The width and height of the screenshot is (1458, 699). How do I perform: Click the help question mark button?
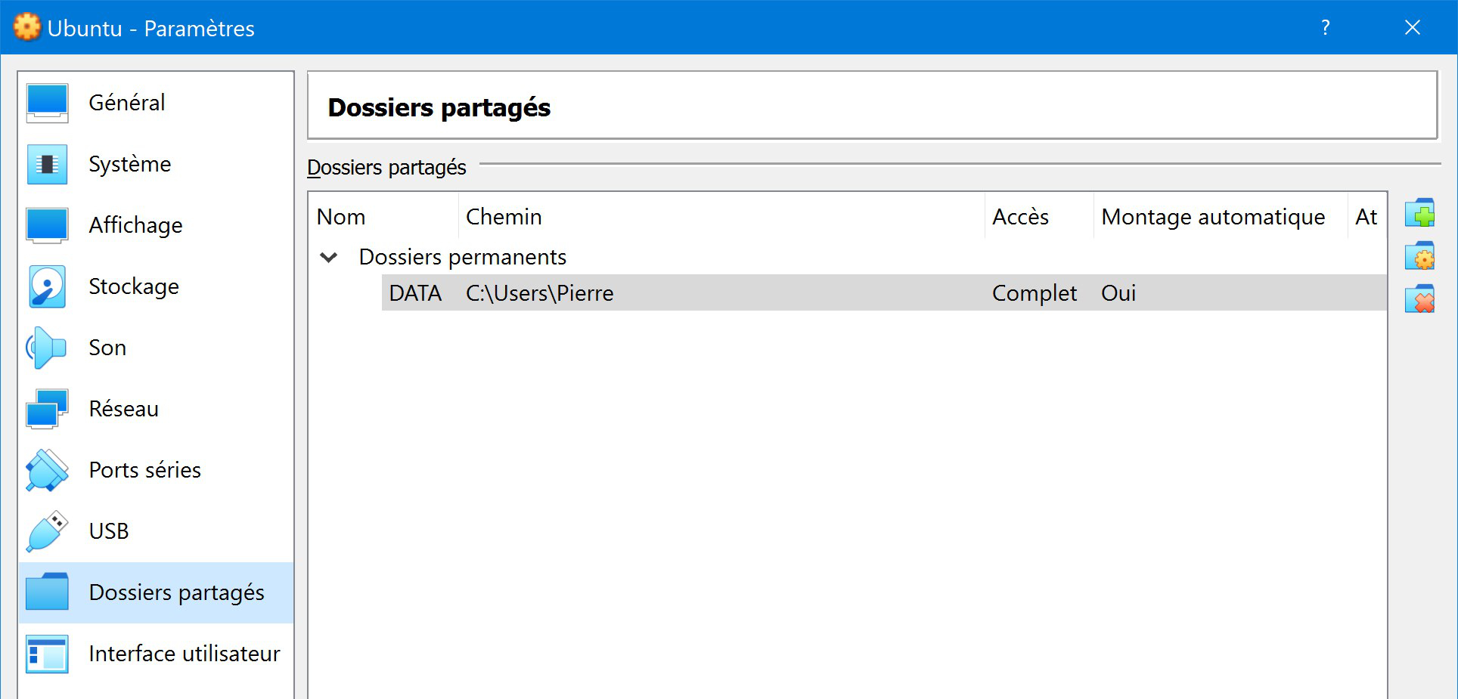click(1325, 27)
